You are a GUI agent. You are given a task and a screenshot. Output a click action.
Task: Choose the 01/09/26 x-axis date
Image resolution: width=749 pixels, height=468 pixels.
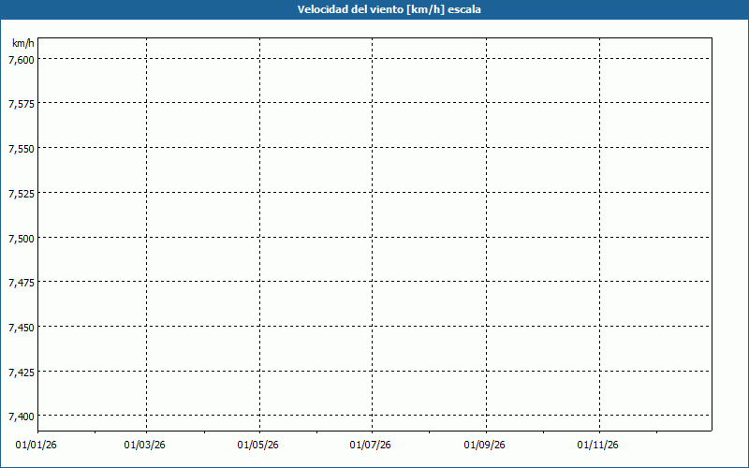pyautogui.click(x=485, y=445)
